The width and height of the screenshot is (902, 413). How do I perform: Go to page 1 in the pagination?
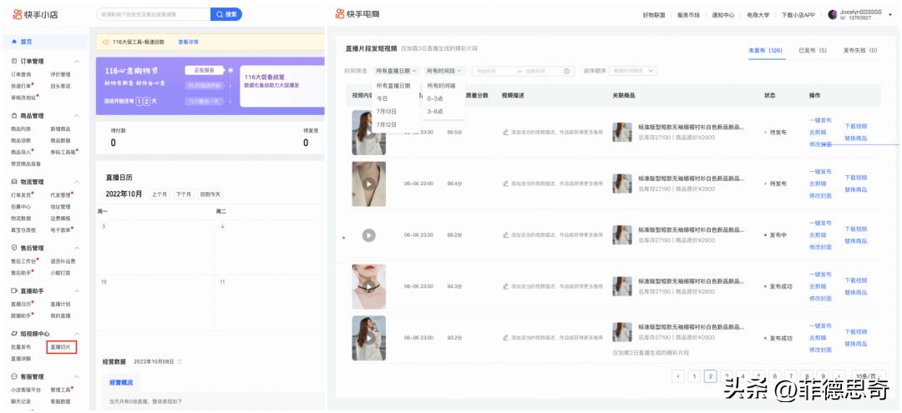pyautogui.click(x=694, y=376)
